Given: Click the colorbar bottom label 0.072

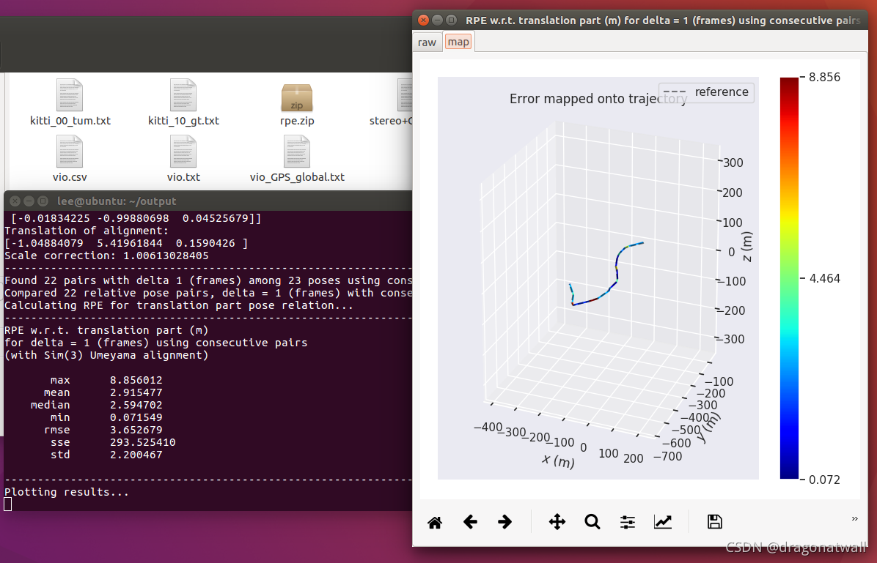Looking at the screenshot, I should coord(824,480).
